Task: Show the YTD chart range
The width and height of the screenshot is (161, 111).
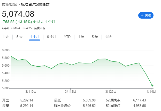Action: pyautogui.click(x=67, y=37)
